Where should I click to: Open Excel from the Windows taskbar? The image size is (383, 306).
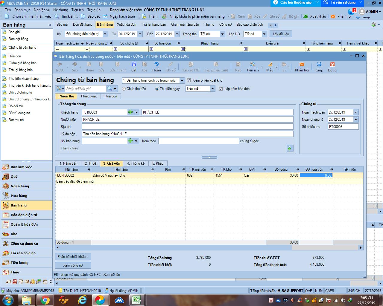(137, 300)
